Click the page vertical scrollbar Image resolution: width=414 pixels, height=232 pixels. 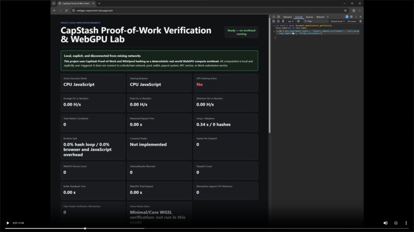(x=269, y=76)
